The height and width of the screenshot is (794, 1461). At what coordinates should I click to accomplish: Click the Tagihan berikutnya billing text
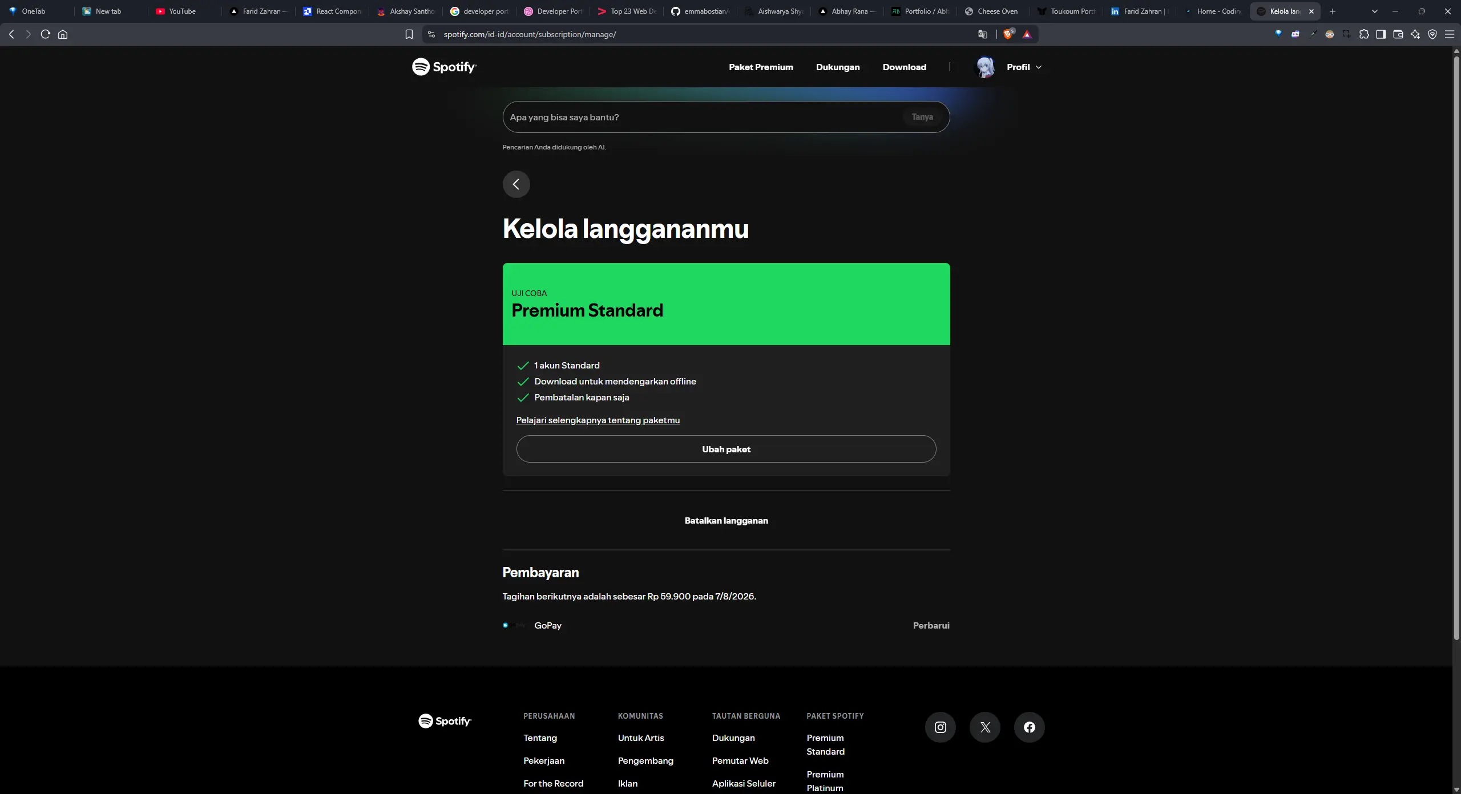(x=629, y=597)
